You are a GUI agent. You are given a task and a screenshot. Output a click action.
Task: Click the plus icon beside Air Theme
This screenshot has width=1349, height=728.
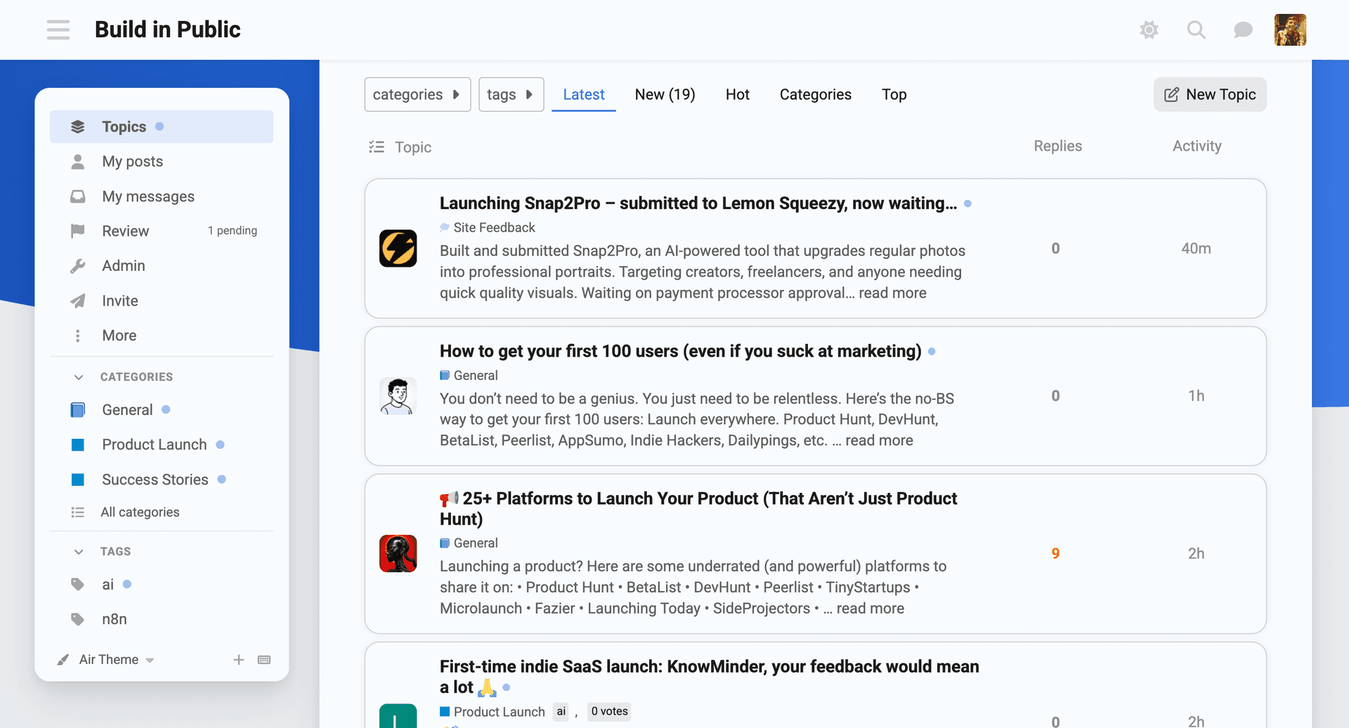coord(239,660)
